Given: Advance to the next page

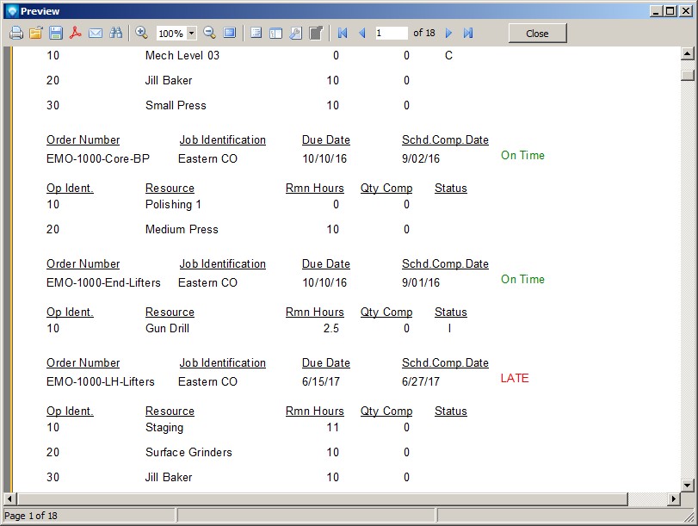Looking at the screenshot, I should coord(448,33).
